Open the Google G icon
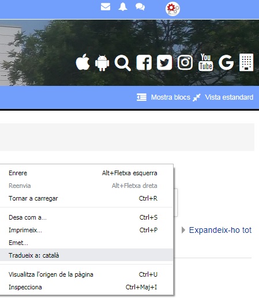Image resolution: width=259 pixels, height=298 pixels. [226, 62]
